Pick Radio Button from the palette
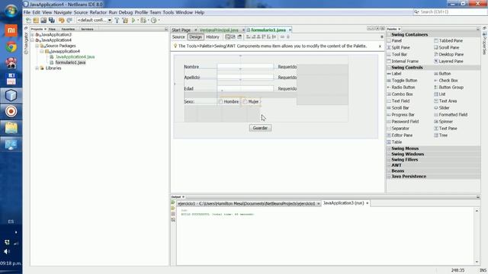The image size is (488, 274). click(401, 88)
